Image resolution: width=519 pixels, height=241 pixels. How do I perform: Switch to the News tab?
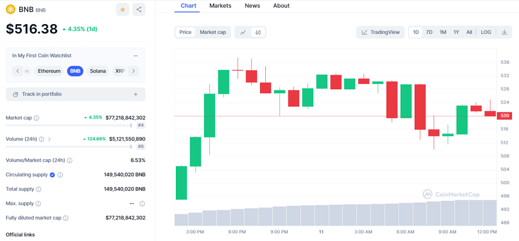pyautogui.click(x=252, y=6)
